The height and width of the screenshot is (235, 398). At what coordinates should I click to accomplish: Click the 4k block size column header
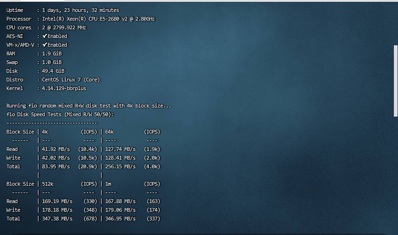click(x=45, y=132)
